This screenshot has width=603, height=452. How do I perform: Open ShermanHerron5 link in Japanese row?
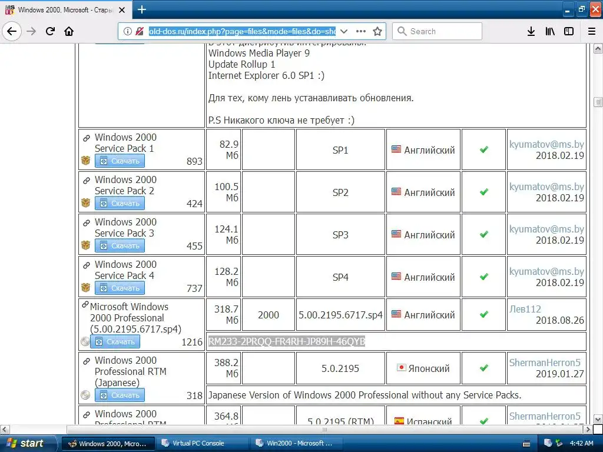(x=545, y=363)
